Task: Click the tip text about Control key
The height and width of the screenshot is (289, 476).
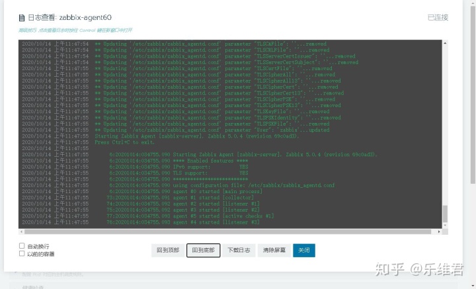Action: click(75, 30)
